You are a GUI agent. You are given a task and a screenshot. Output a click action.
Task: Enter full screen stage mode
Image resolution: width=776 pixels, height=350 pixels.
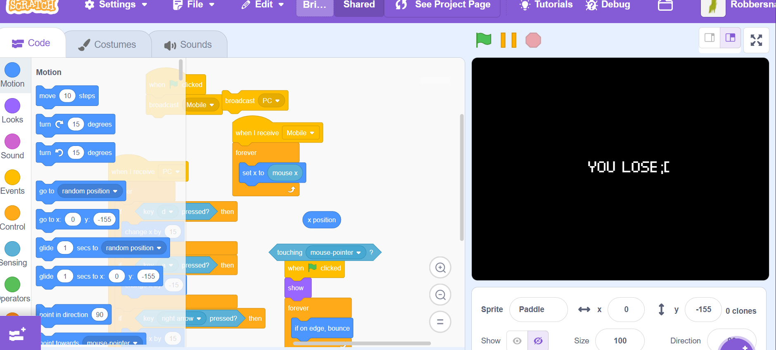(756, 40)
